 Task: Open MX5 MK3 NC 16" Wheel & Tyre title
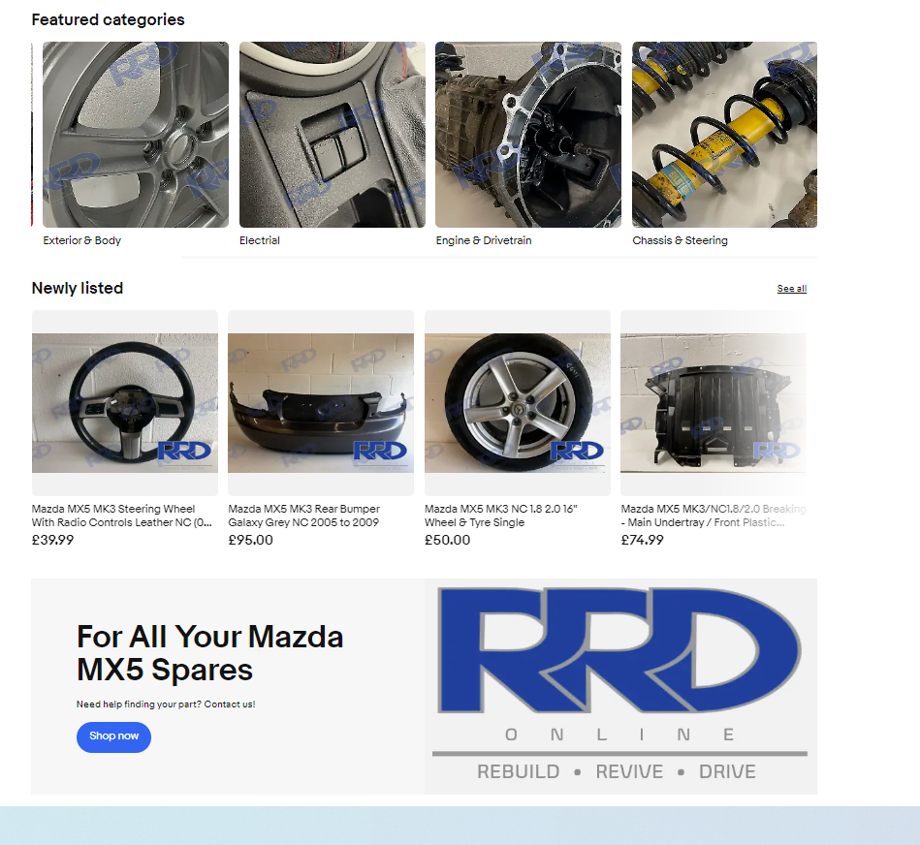coord(501,516)
